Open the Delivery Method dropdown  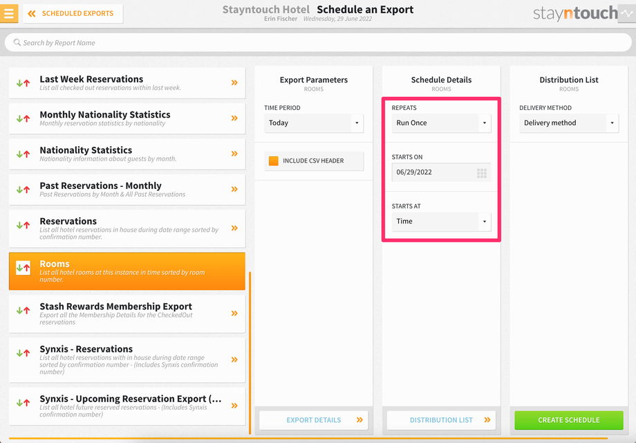(x=569, y=123)
